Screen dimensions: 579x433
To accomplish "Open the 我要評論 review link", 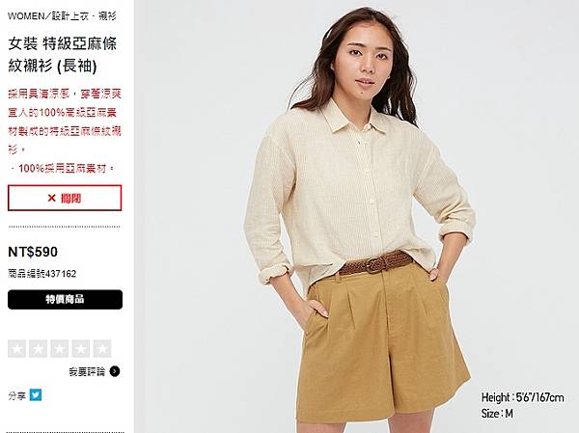I will pyautogui.click(x=87, y=371).
